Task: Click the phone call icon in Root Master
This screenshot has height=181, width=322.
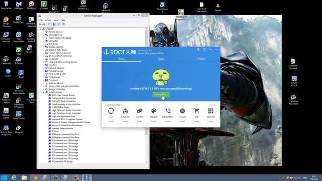Action: [x=168, y=111]
